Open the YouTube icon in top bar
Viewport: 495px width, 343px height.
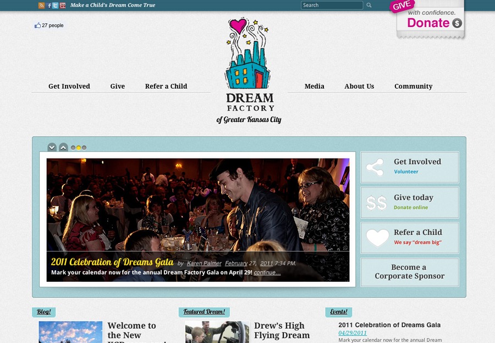tap(63, 6)
